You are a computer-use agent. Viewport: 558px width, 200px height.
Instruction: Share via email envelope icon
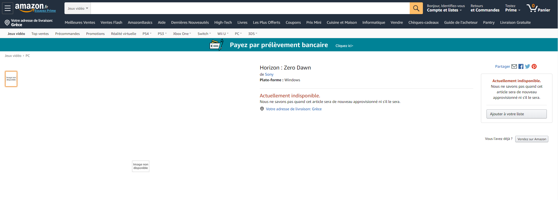[x=514, y=67]
